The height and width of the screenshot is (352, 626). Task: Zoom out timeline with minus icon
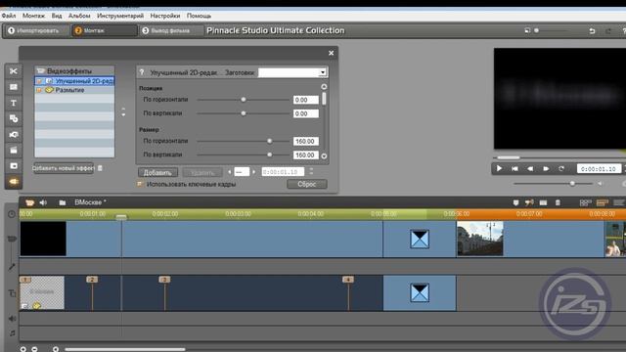[x=35, y=349]
